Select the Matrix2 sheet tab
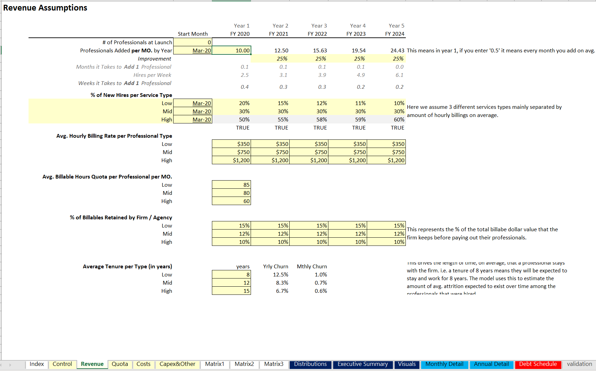 click(x=244, y=364)
